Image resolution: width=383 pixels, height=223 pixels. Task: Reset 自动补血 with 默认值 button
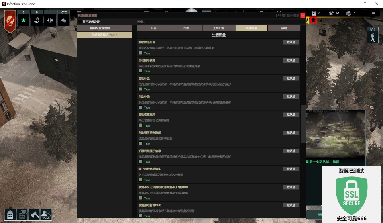click(x=291, y=78)
